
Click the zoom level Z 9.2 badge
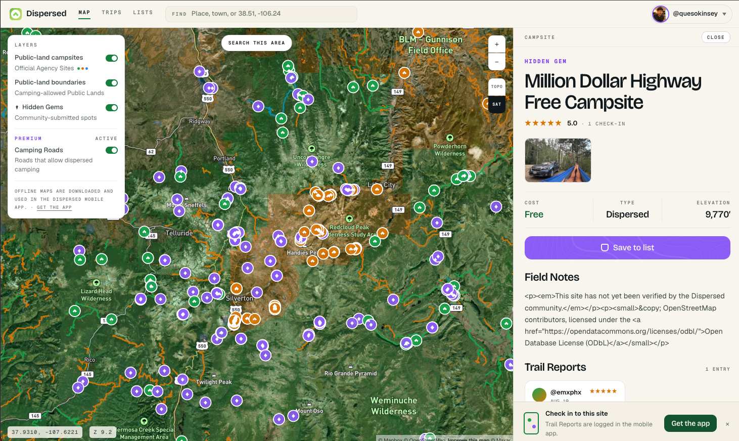pyautogui.click(x=103, y=432)
